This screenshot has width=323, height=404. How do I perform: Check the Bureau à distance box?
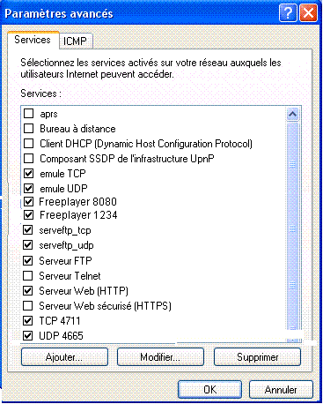(28, 128)
